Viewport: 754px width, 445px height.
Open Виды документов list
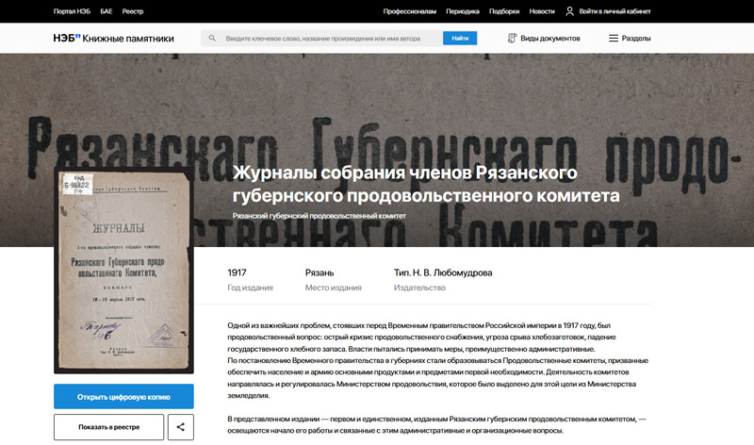click(x=549, y=38)
